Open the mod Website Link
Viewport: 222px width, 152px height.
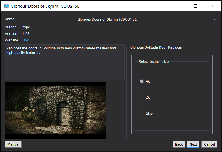[x=25, y=40]
